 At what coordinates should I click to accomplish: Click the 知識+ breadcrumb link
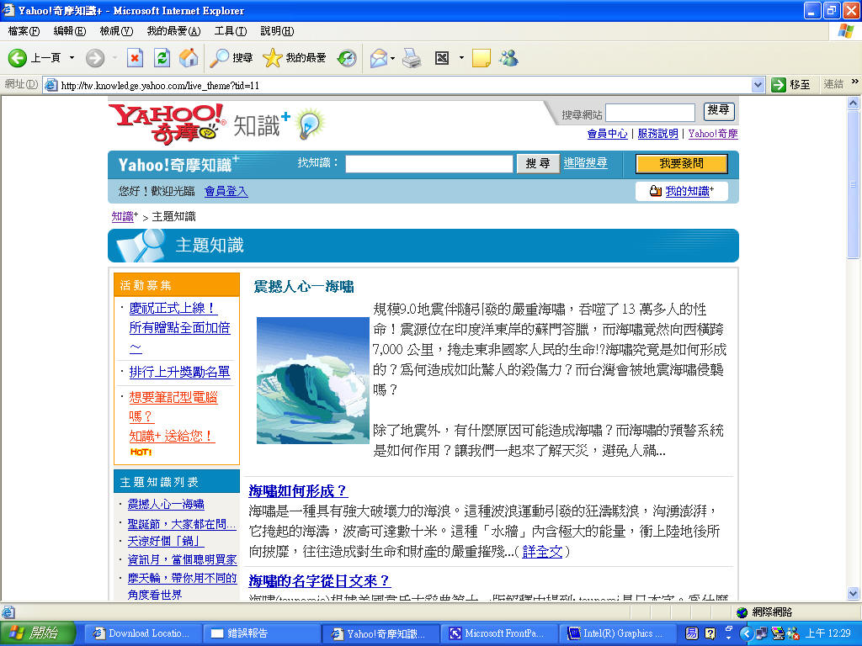pyautogui.click(x=125, y=216)
